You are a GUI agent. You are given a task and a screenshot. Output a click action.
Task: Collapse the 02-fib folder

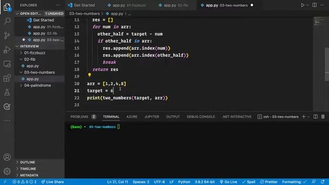pyautogui.click(x=40, y=60)
